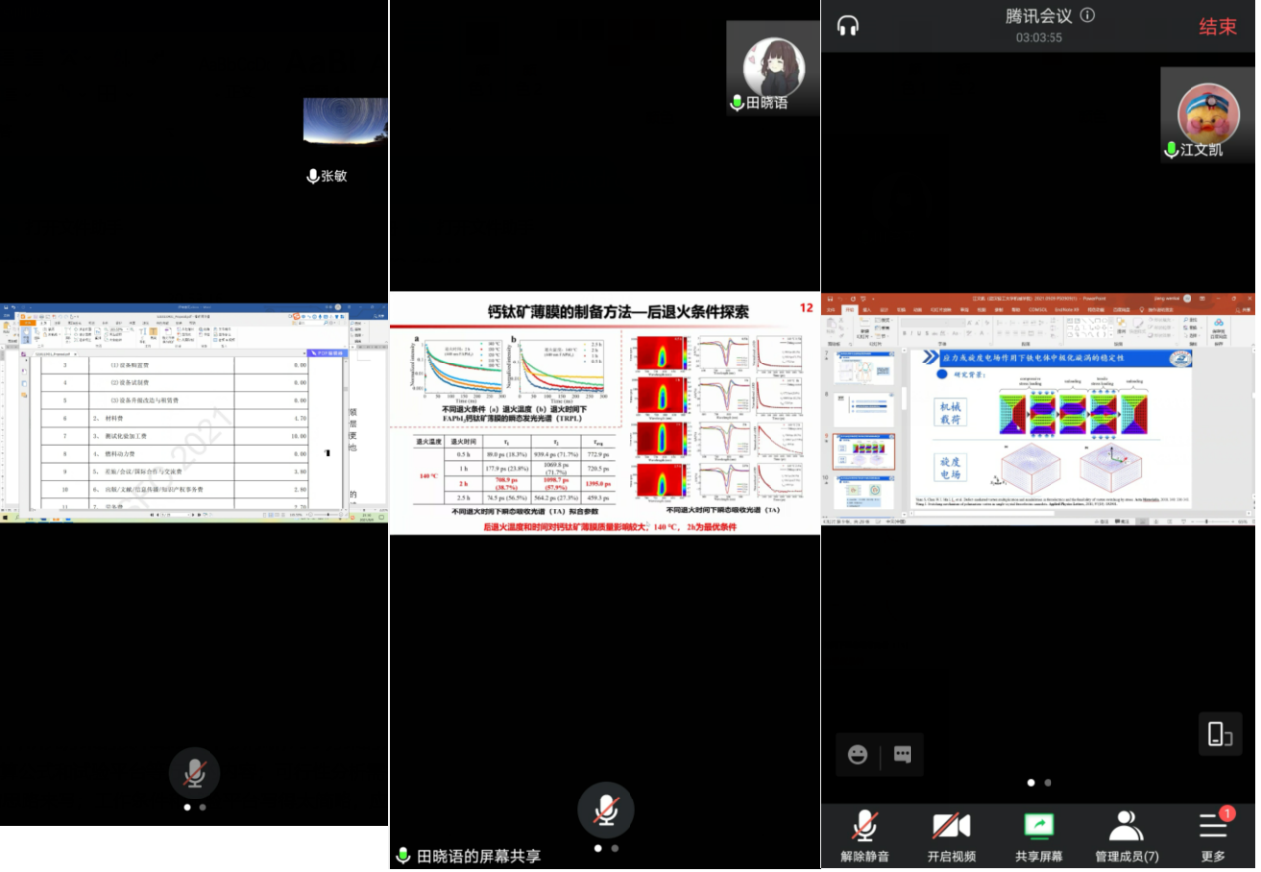The height and width of the screenshot is (872, 1261).
Task: Toggle muted mic button below spreadsheet share
Action: click(195, 774)
